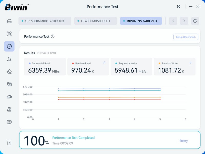
Task: Open the system information monitor icon
Action: click(9, 122)
